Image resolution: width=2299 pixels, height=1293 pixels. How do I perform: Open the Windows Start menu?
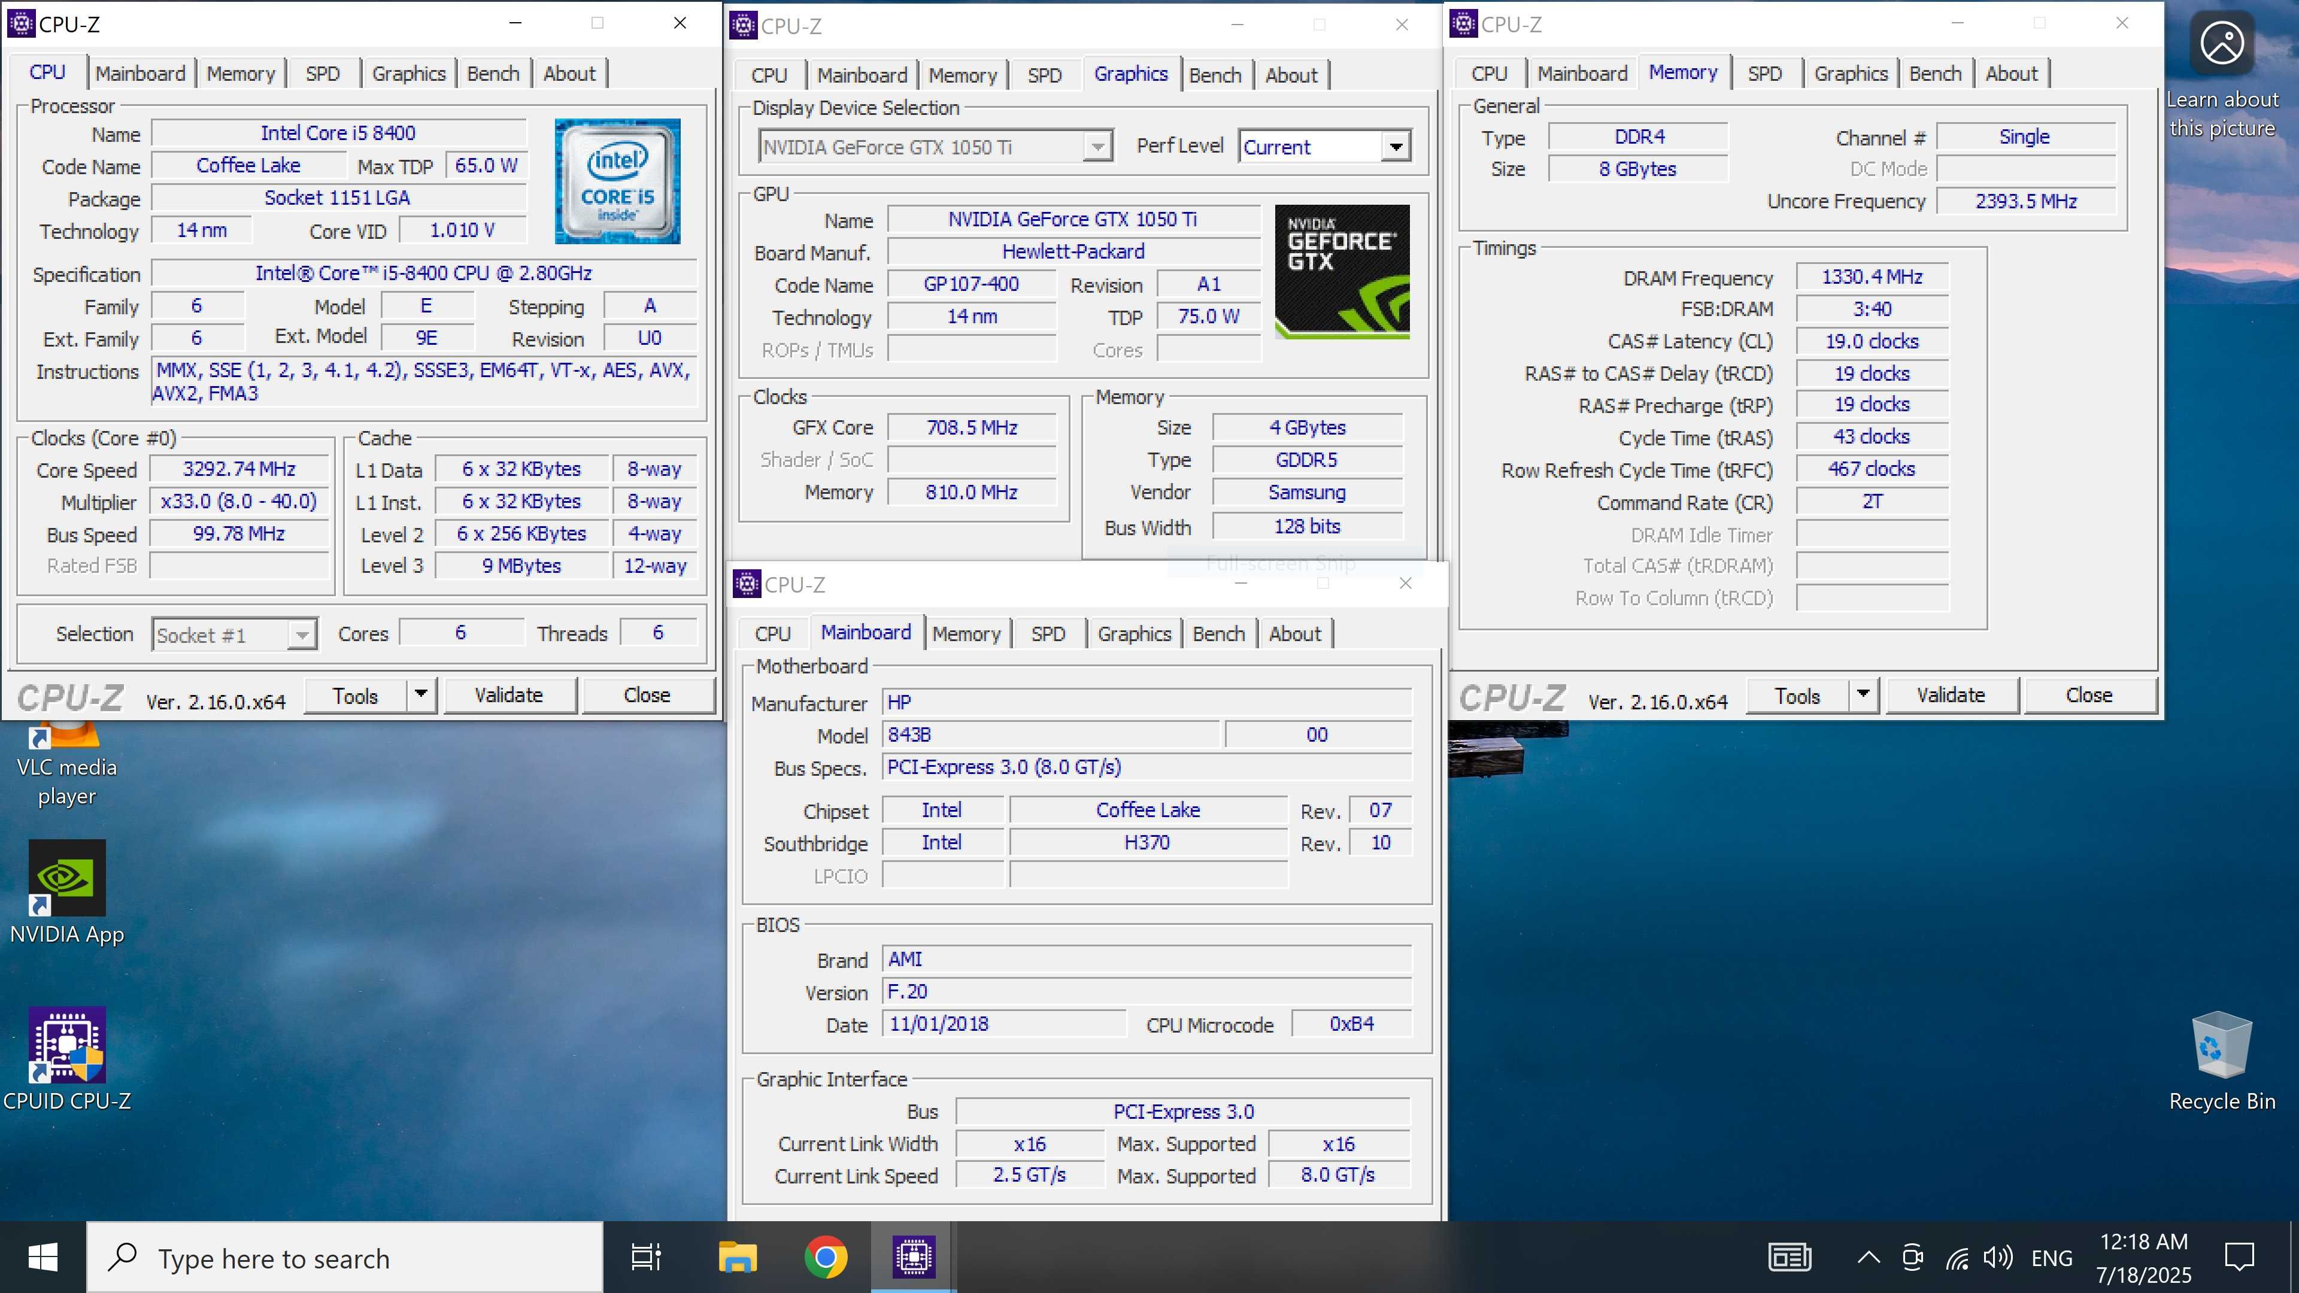tap(43, 1257)
